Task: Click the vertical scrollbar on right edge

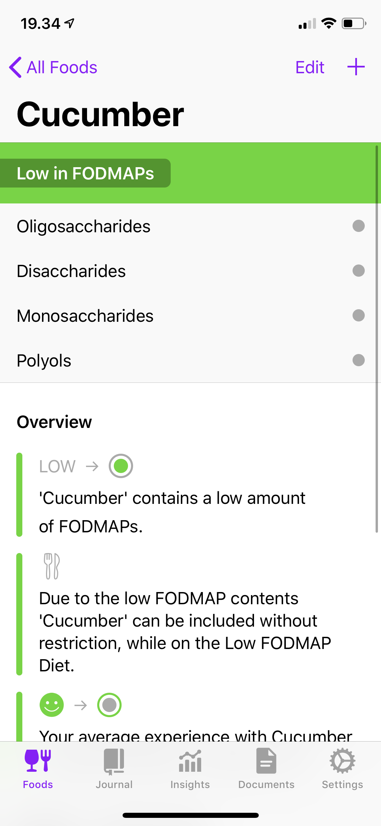Action: click(377, 339)
